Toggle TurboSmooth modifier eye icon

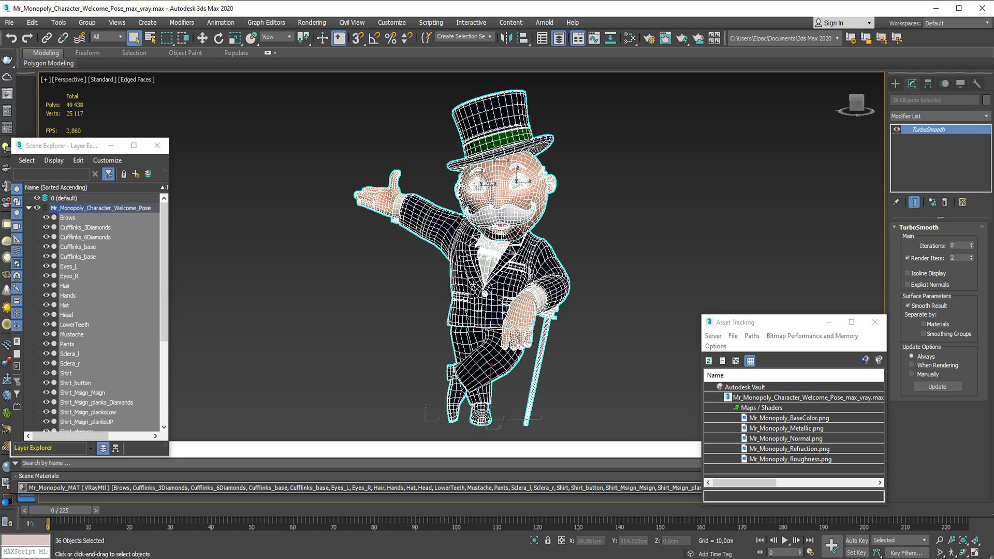coord(897,129)
